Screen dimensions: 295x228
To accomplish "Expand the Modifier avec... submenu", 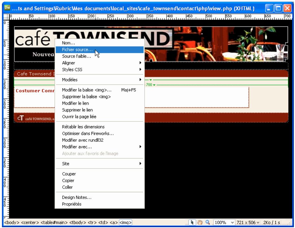I will (x=99, y=147).
